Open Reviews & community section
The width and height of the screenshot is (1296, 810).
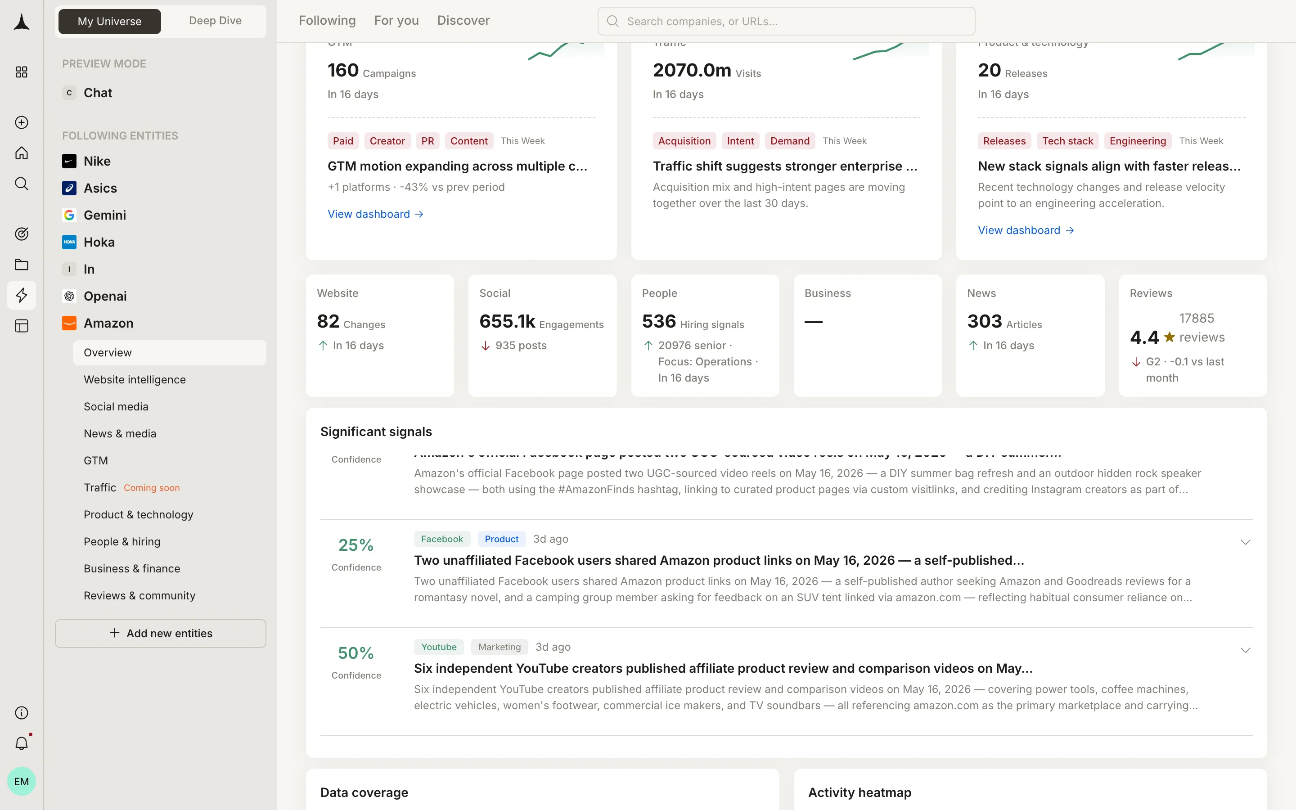pos(169,595)
